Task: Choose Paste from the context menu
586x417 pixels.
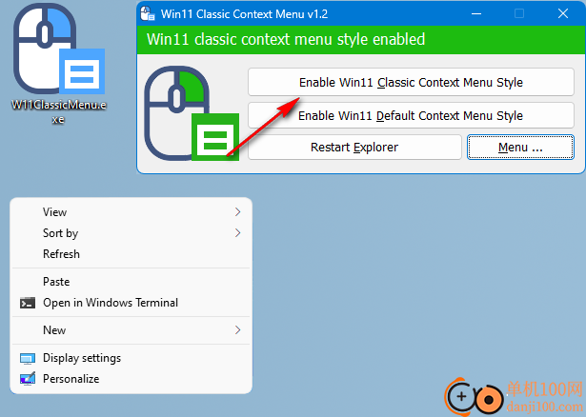Action: [x=131, y=282]
